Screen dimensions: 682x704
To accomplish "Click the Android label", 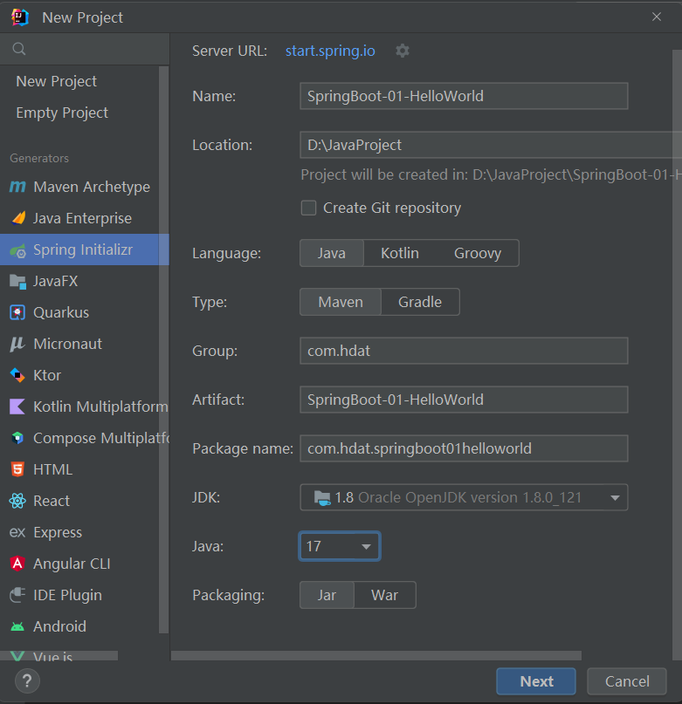I will (59, 626).
